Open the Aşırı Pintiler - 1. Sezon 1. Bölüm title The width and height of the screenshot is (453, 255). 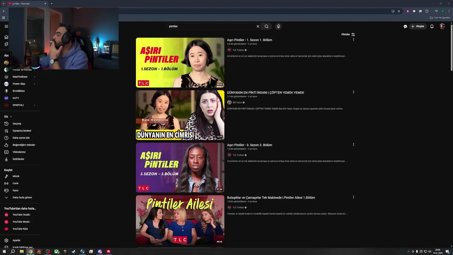(x=250, y=40)
